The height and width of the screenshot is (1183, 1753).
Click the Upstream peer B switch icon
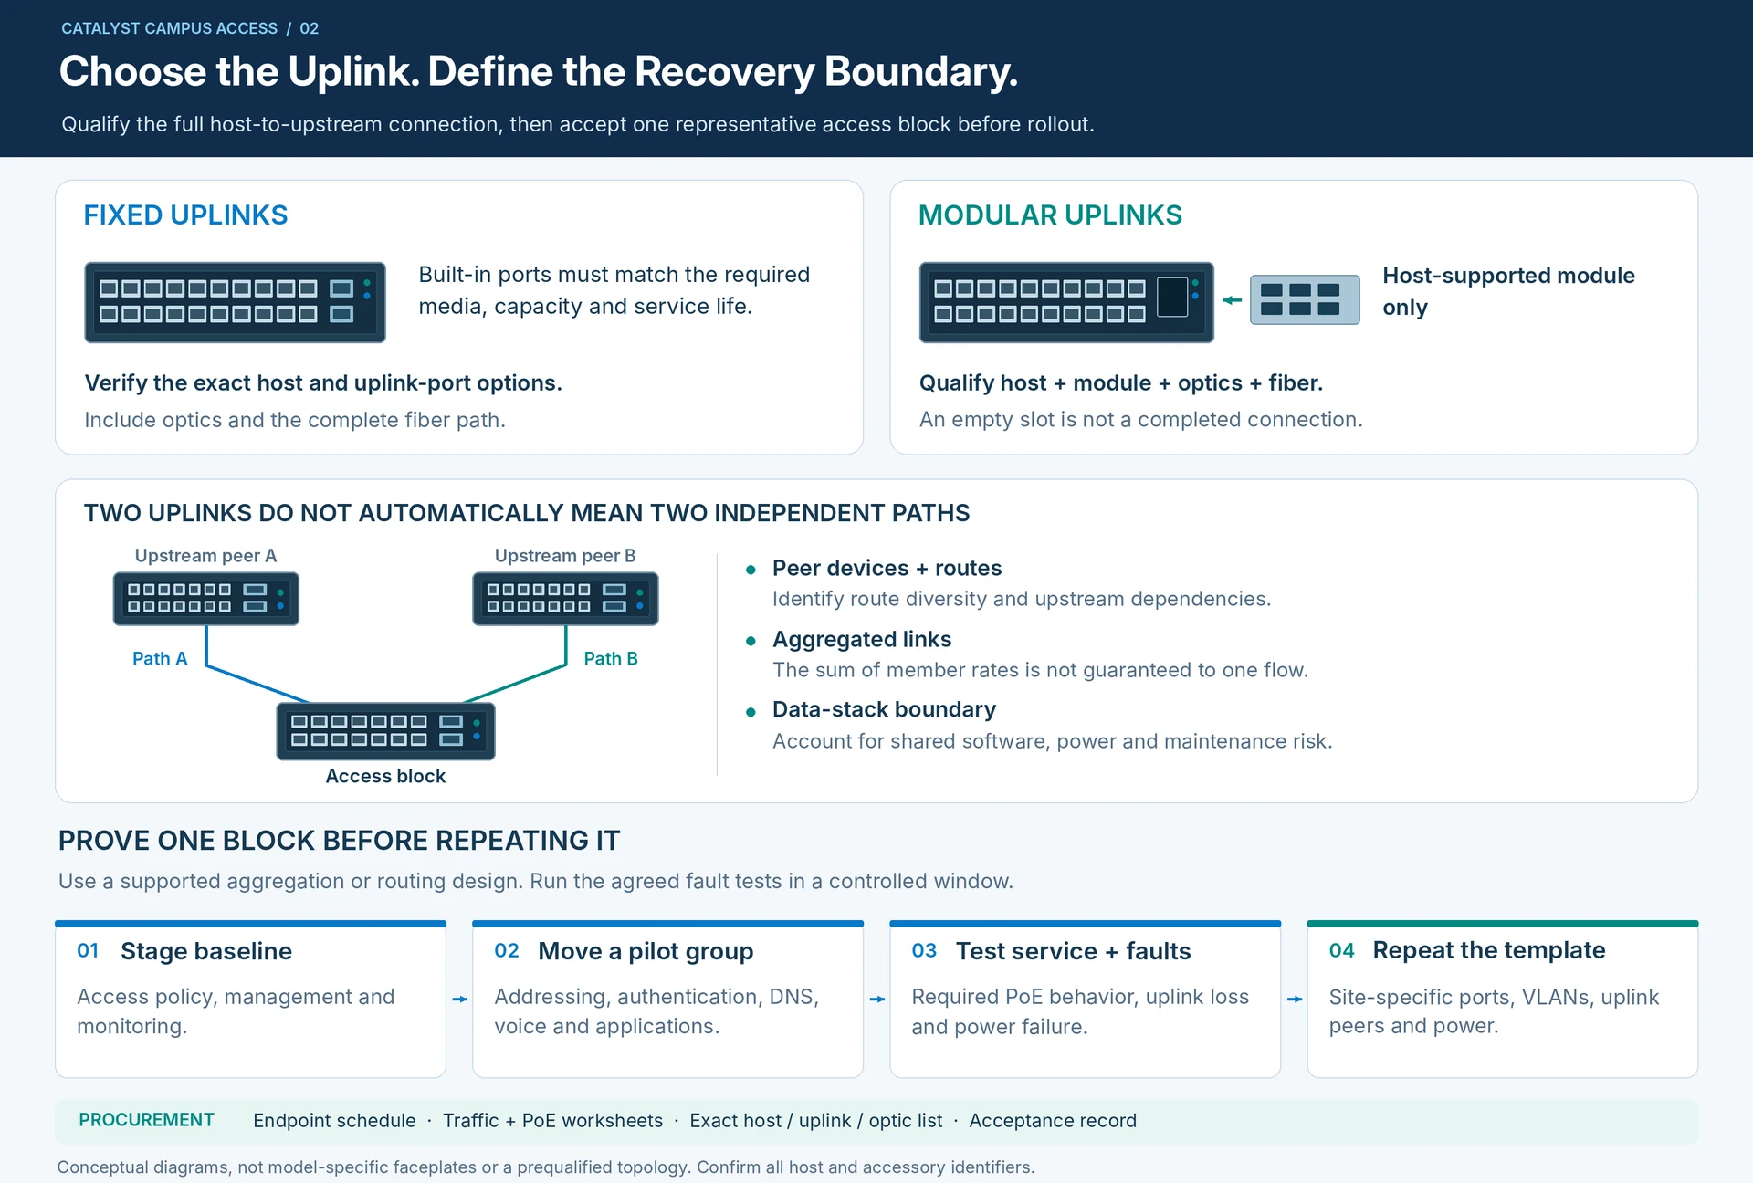point(565,599)
